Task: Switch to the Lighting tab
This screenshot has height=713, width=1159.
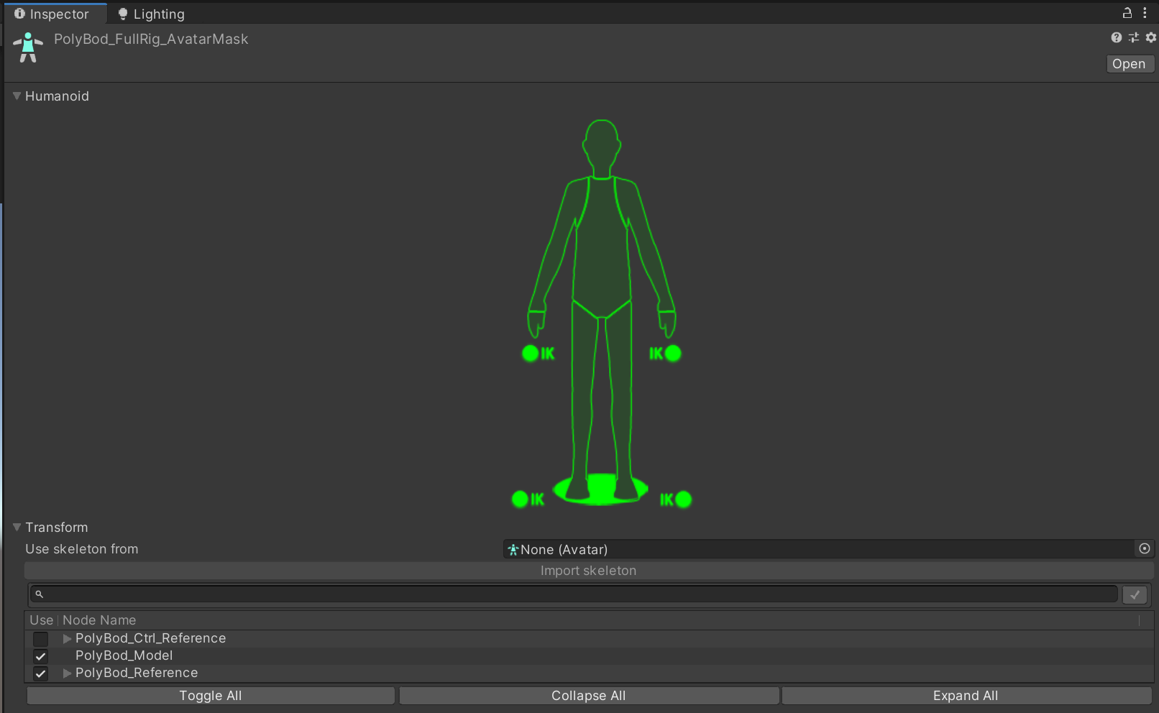Action: tap(152, 14)
